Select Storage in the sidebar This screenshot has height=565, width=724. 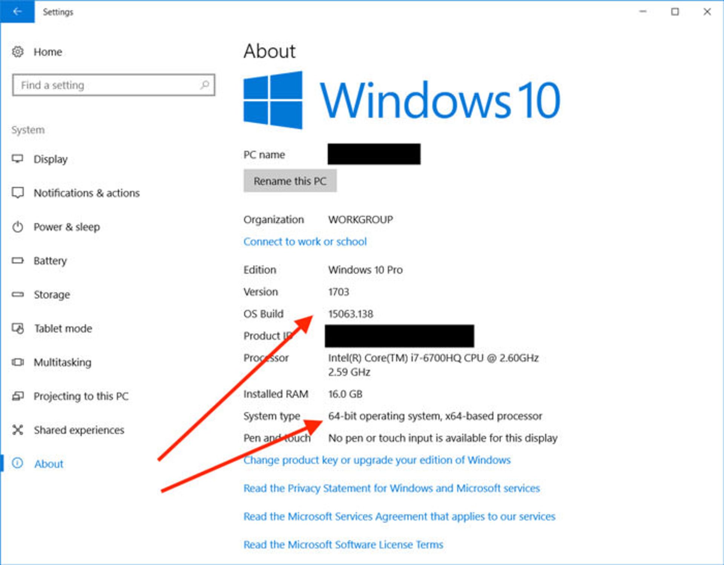[x=52, y=295]
